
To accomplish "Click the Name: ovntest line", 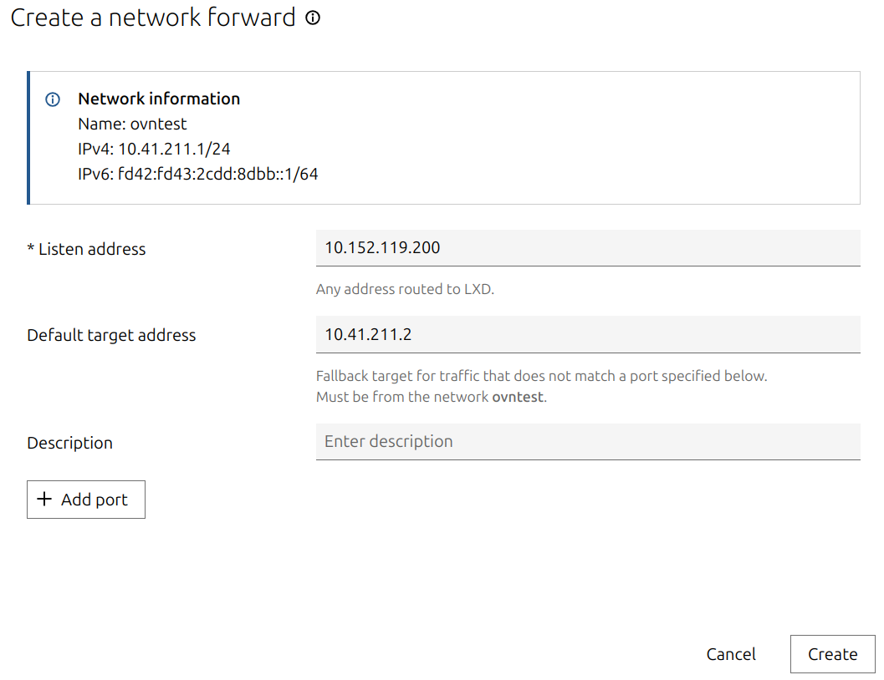I will click(x=132, y=124).
